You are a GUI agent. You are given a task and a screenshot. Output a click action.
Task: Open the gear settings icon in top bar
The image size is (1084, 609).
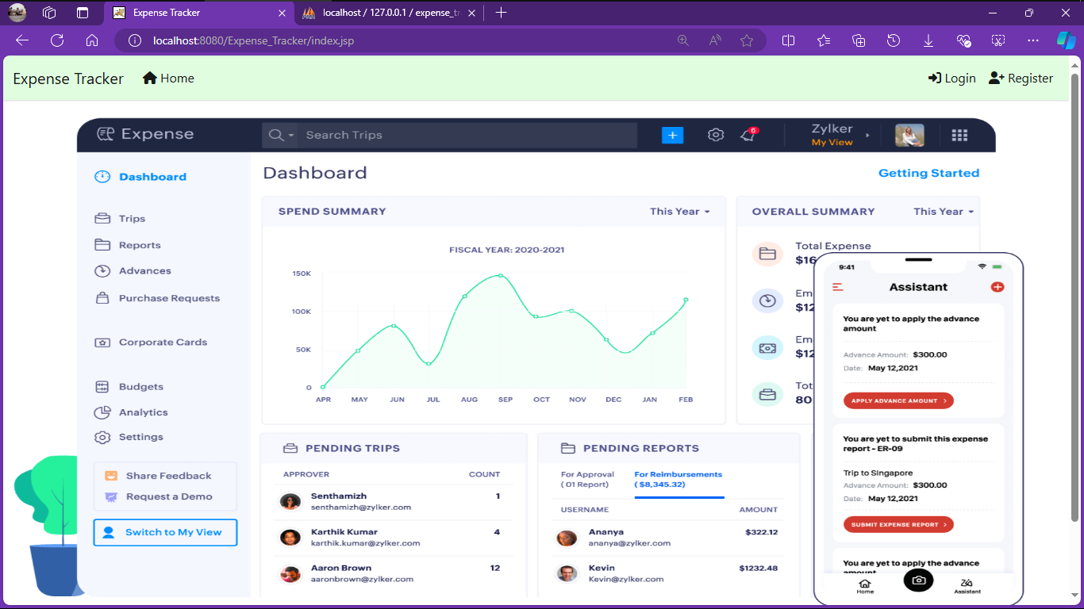click(716, 135)
